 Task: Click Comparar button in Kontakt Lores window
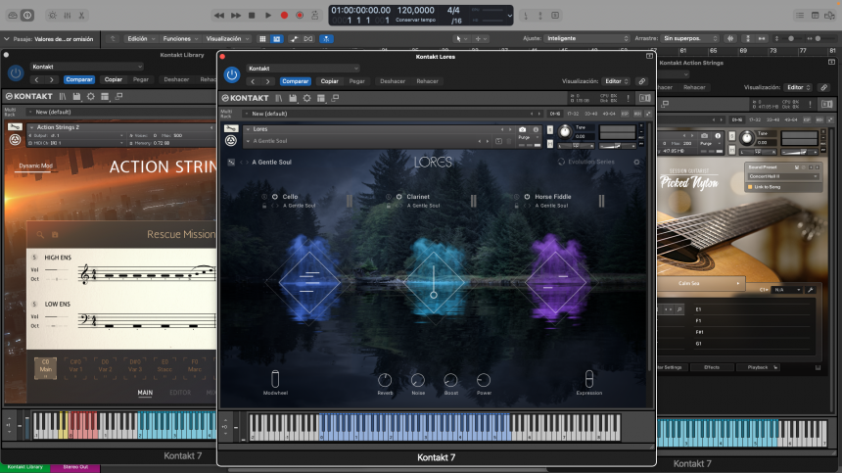pyautogui.click(x=296, y=81)
